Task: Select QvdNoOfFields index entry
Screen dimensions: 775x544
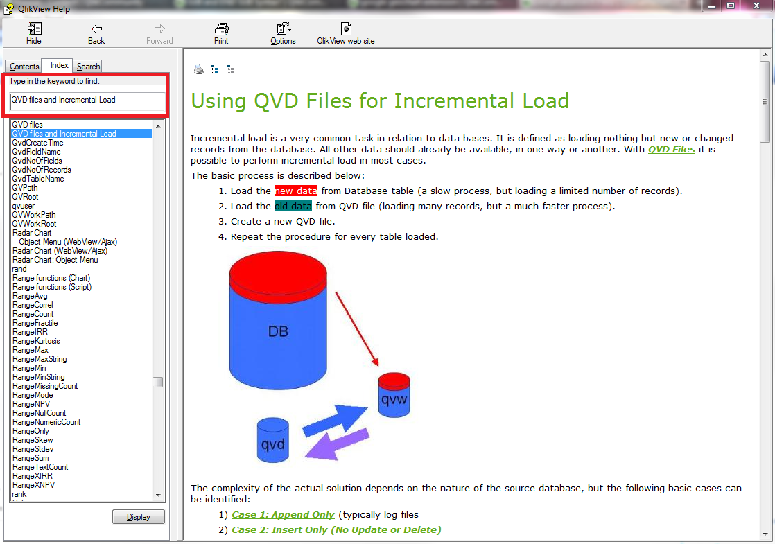Action: coord(37,161)
